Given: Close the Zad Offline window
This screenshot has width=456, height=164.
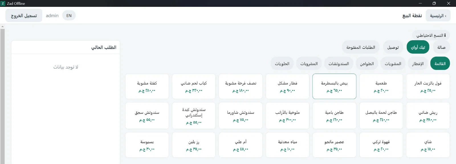Looking at the screenshot, I should (449, 3).
